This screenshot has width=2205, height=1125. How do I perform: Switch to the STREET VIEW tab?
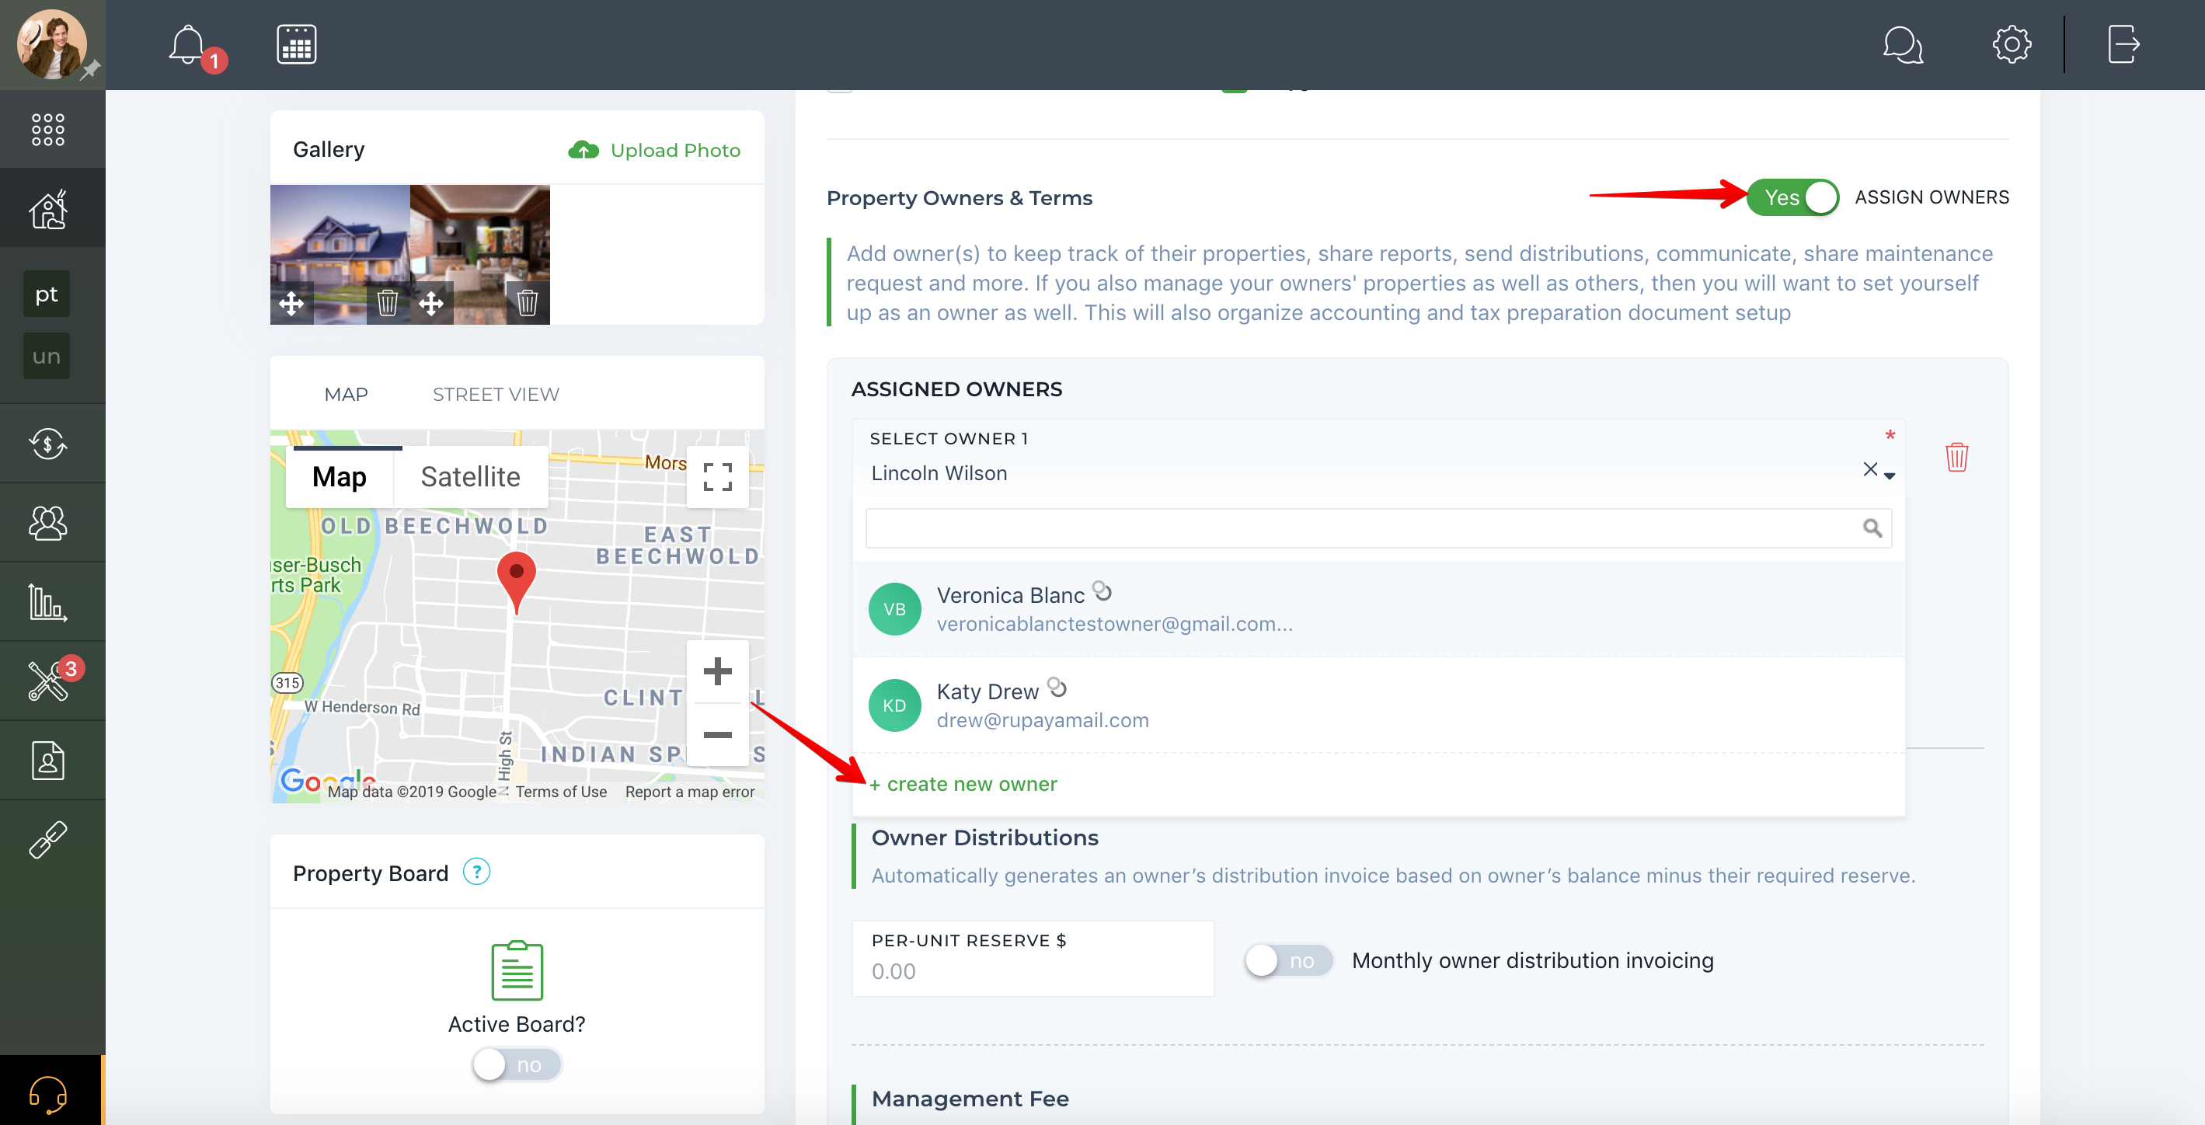click(496, 395)
